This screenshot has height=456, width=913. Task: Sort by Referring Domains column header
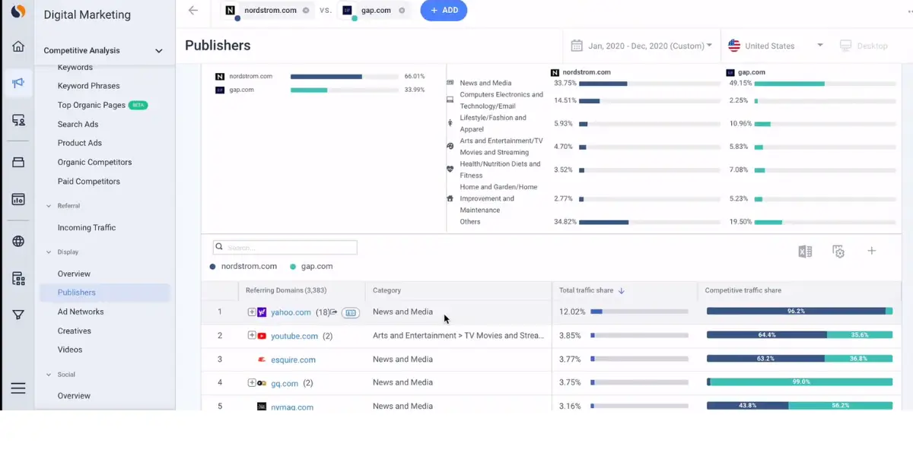[x=285, y=290]
